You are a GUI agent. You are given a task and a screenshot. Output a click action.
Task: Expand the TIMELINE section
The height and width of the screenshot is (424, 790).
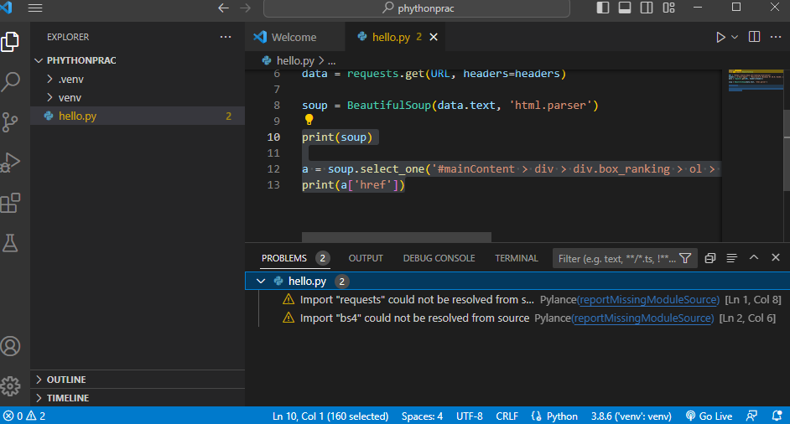[x=138, y=398]
